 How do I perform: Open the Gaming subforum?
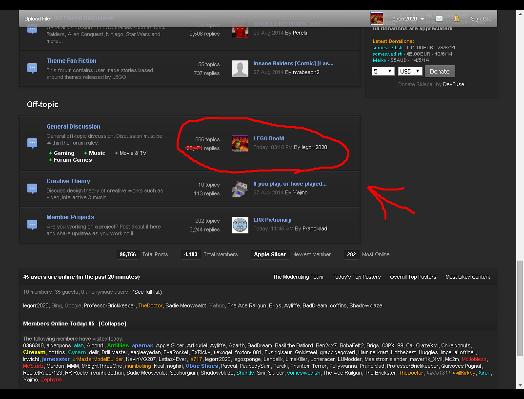point(64,153)
